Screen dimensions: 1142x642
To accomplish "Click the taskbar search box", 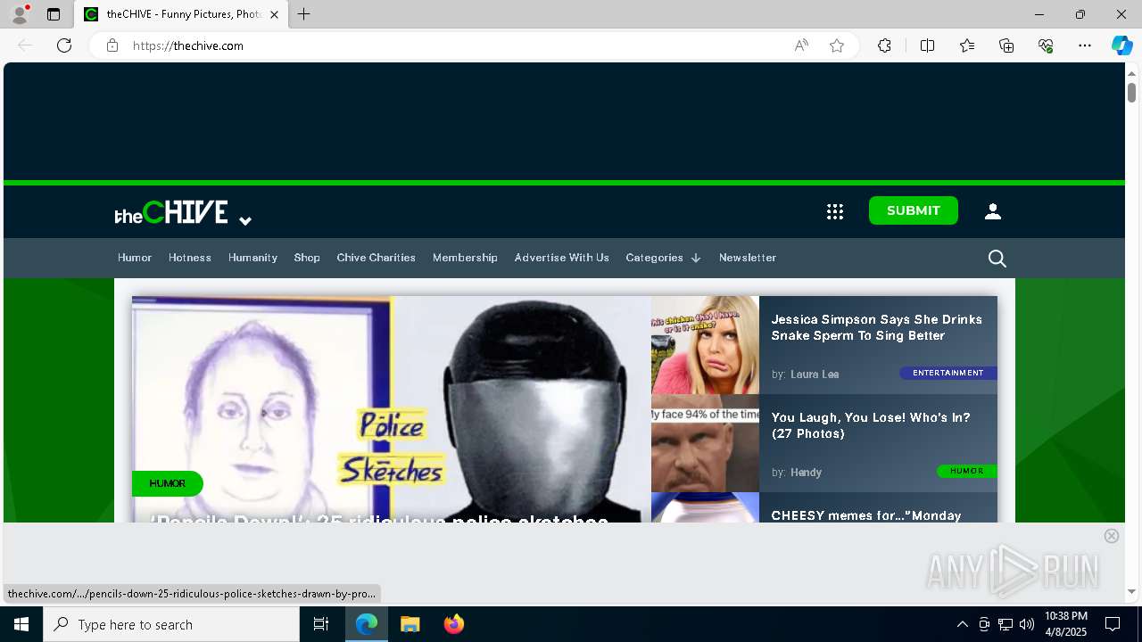I will pos(171,624).
